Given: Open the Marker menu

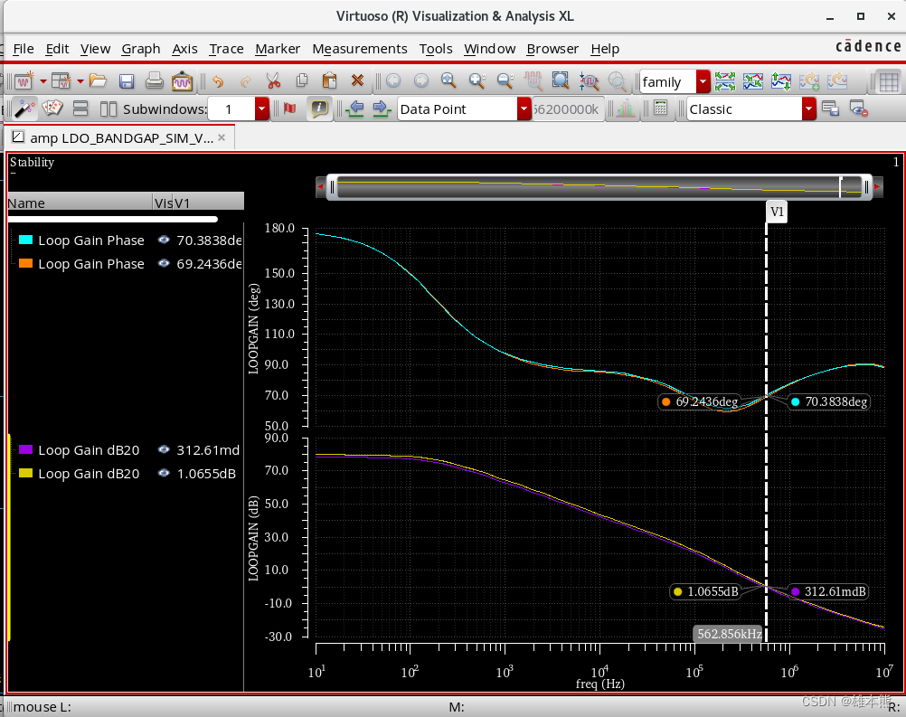Looking at the screenshot, I should point(278,49).
